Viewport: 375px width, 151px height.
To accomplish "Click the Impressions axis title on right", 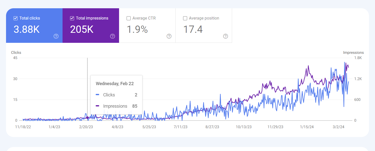I will point(353,53).
